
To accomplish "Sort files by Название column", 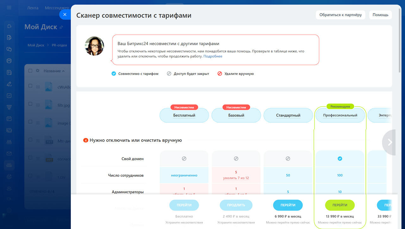I will point(54,71).
